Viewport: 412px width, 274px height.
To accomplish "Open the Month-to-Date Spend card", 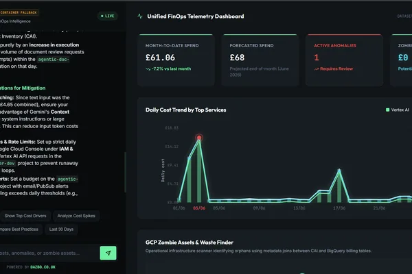I will pyautogui.click(x=176, y=60).
